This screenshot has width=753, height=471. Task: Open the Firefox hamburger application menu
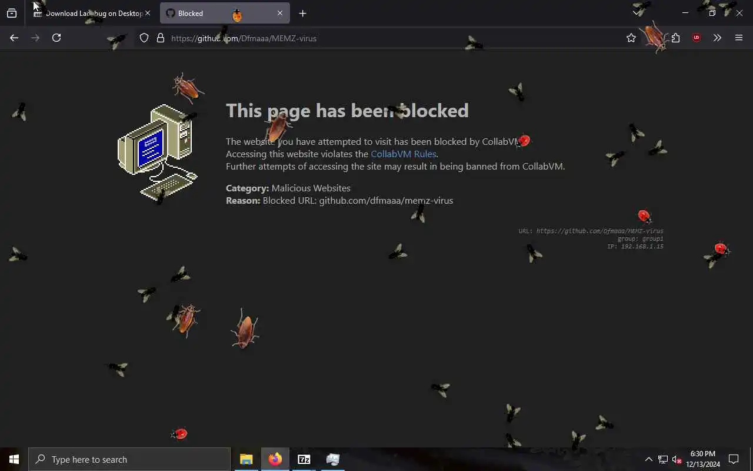point(739,38)
